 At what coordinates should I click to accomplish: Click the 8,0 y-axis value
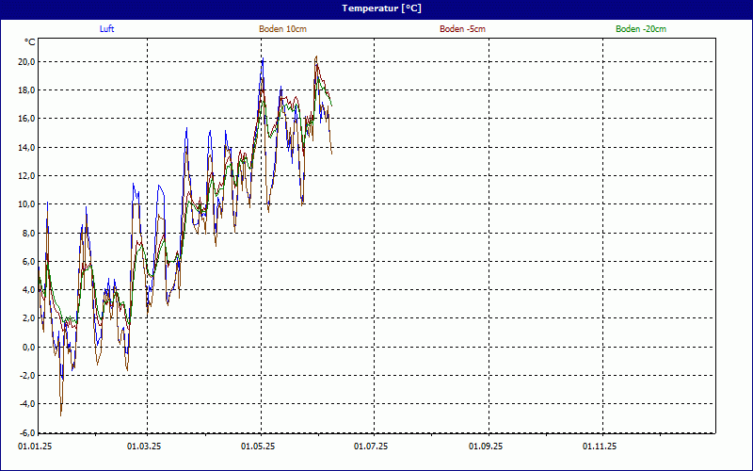[x=28, y=233]
